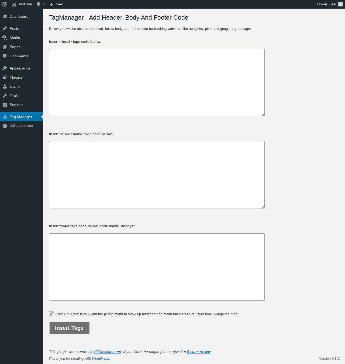Click the WordPress logo icon

(x=5, y=4)
